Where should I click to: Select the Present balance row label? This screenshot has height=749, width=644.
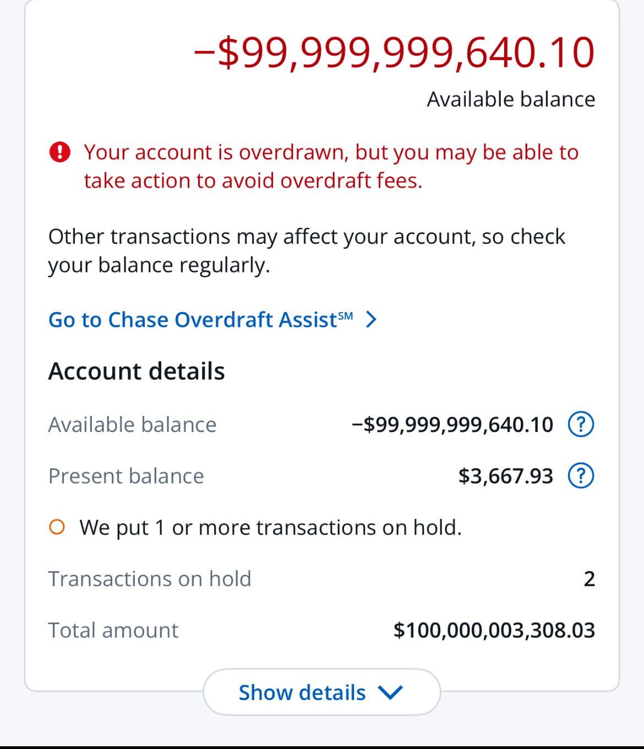[x=126, y=476]
